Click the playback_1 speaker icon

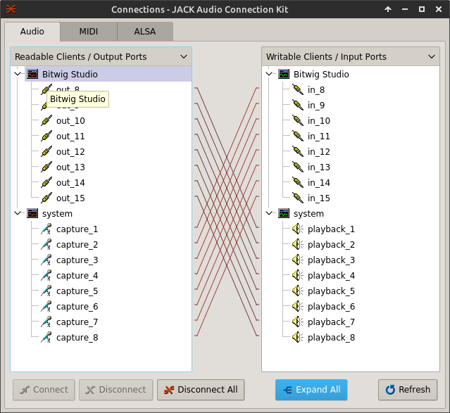coord(297,229)
